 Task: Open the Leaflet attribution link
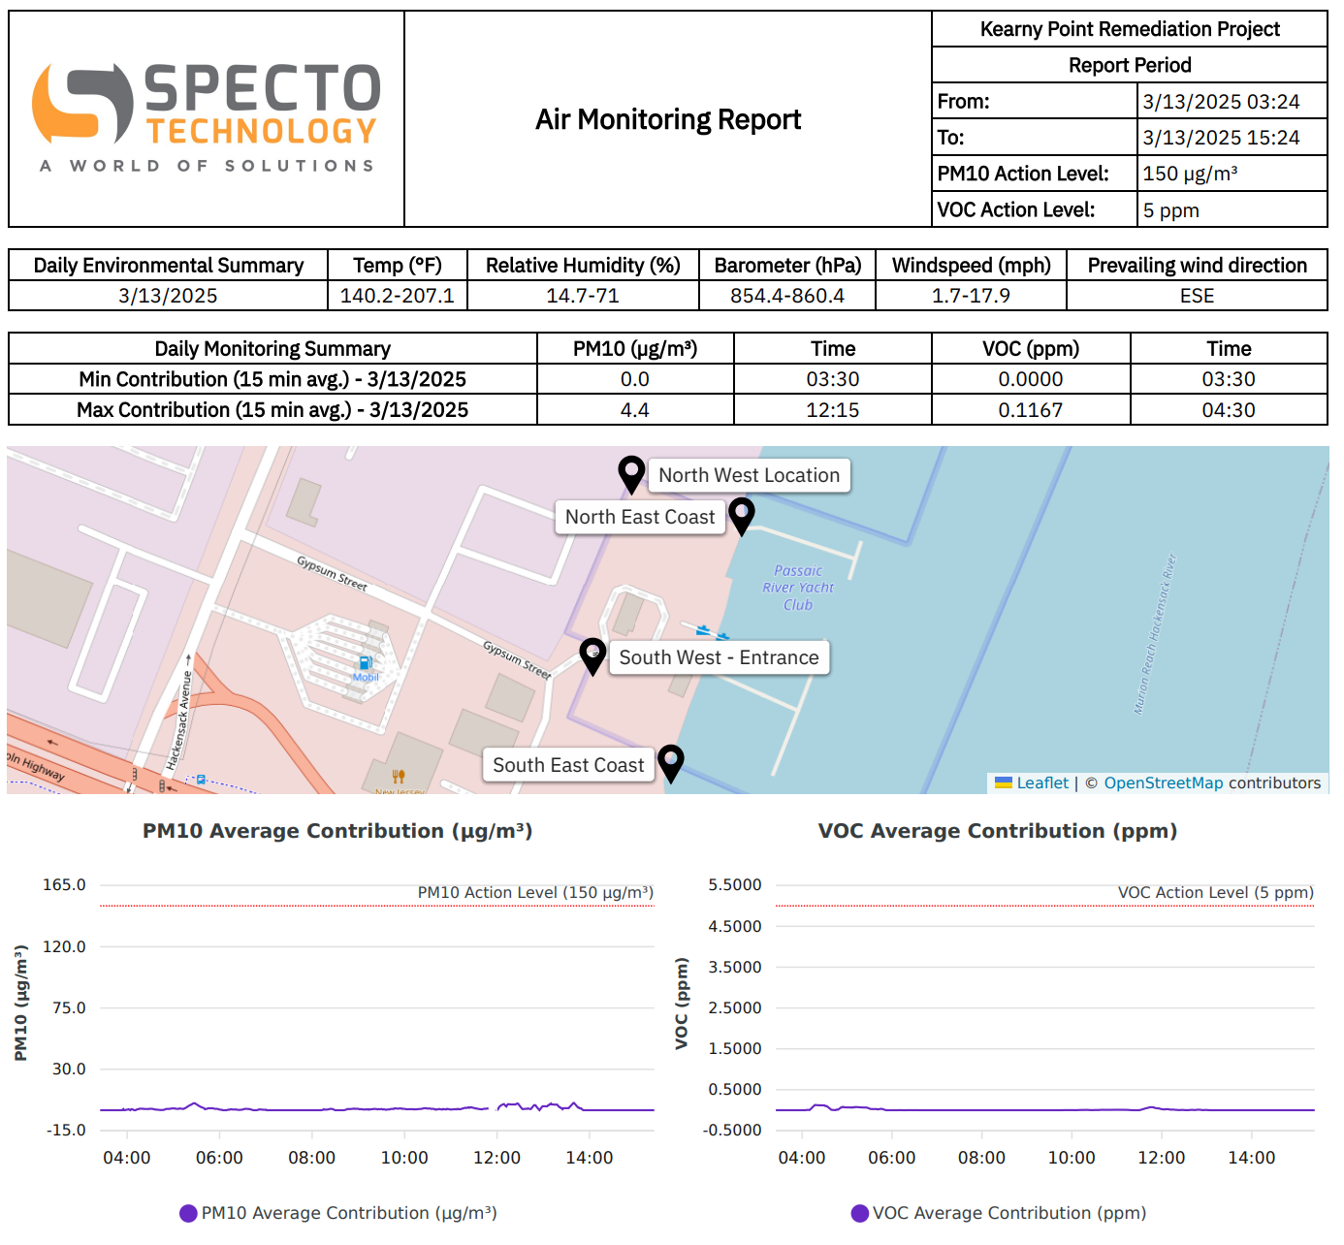(1042, 782)
